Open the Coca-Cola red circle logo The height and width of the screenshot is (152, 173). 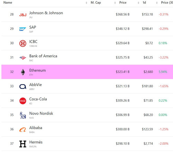pos(23,101)
